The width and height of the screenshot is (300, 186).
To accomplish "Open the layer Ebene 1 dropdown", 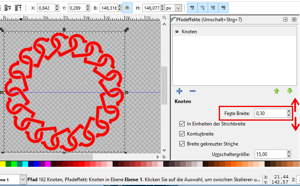I will tap(23, 180).
